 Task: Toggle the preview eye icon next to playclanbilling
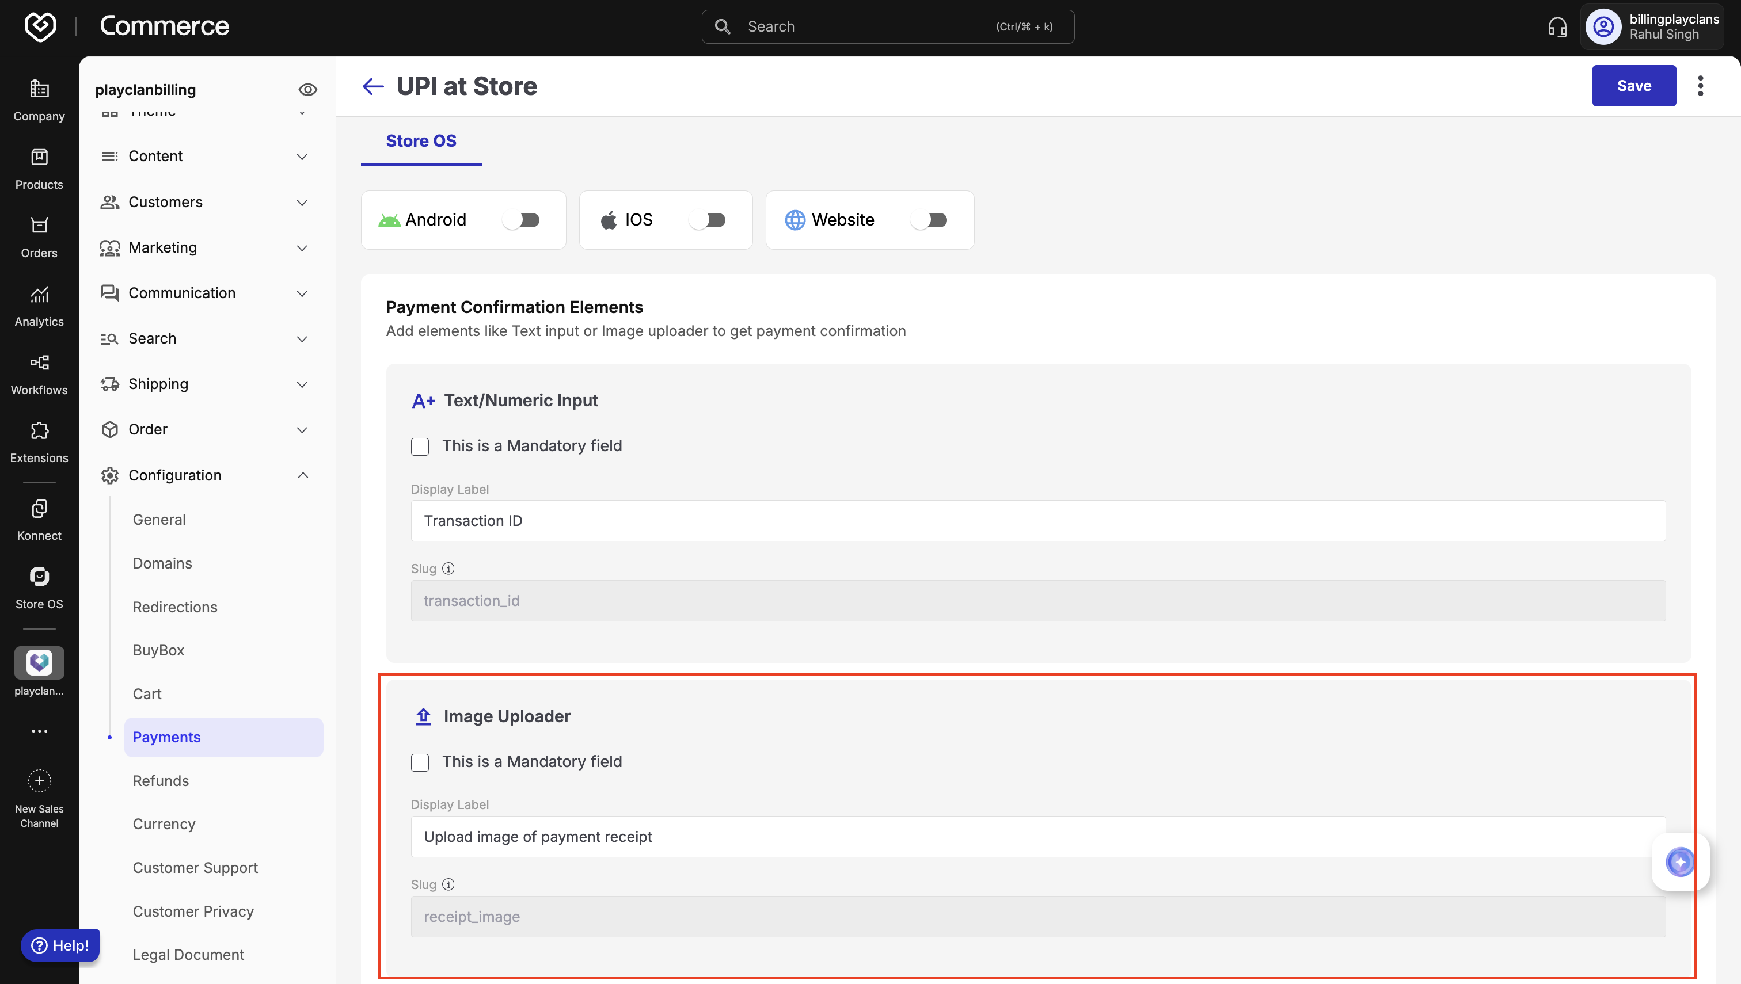(x=307, y=90)
